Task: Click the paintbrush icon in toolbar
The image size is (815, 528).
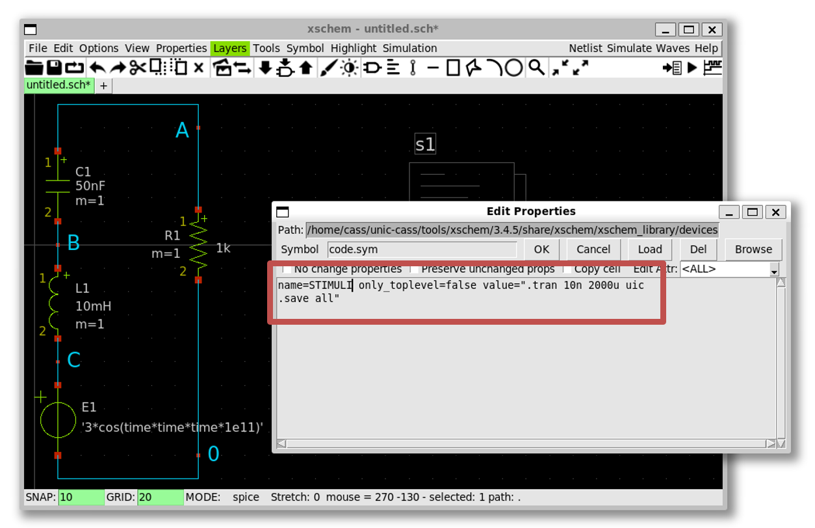Action: (x=329, y=68)
